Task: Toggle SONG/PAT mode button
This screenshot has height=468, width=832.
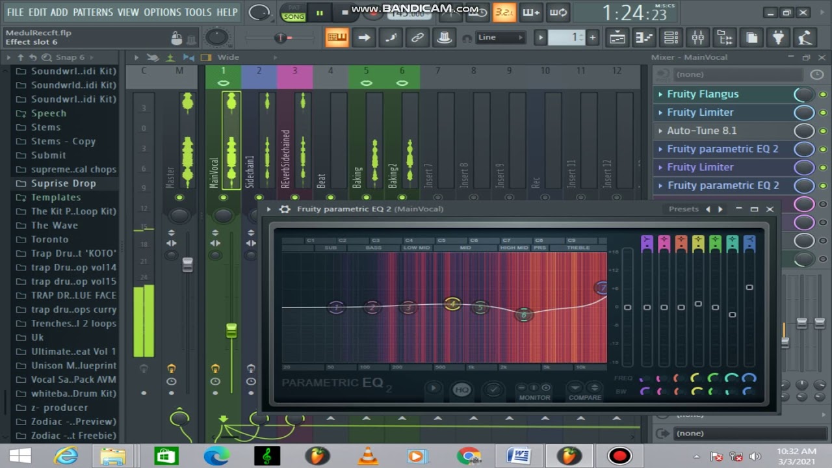Action: click(294, 12)
